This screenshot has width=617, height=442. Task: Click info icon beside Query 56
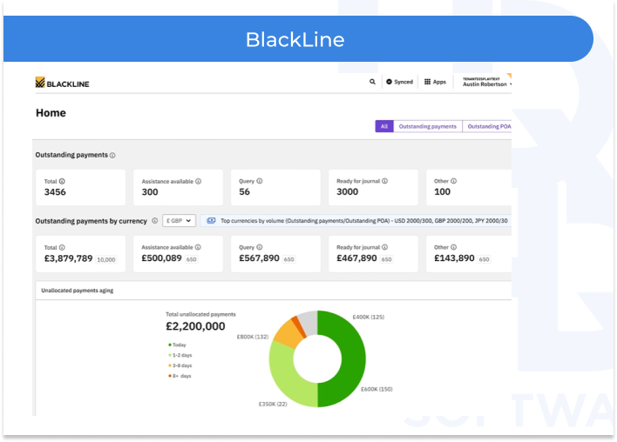pos(260,181)
